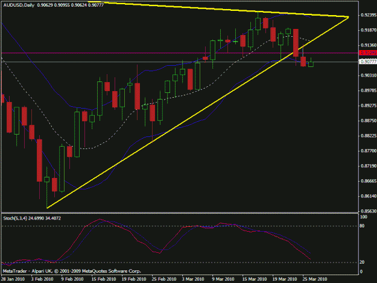Click the stochastic 20 level label
The height and width of the screenshot is (283, 377).
pos(362,262)
